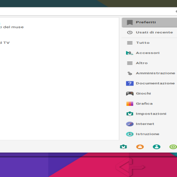Image resolution: width=177 pixels, height=177 pixels.
Task: Select the Giochi gamepad category
Action: pos(149,93)
